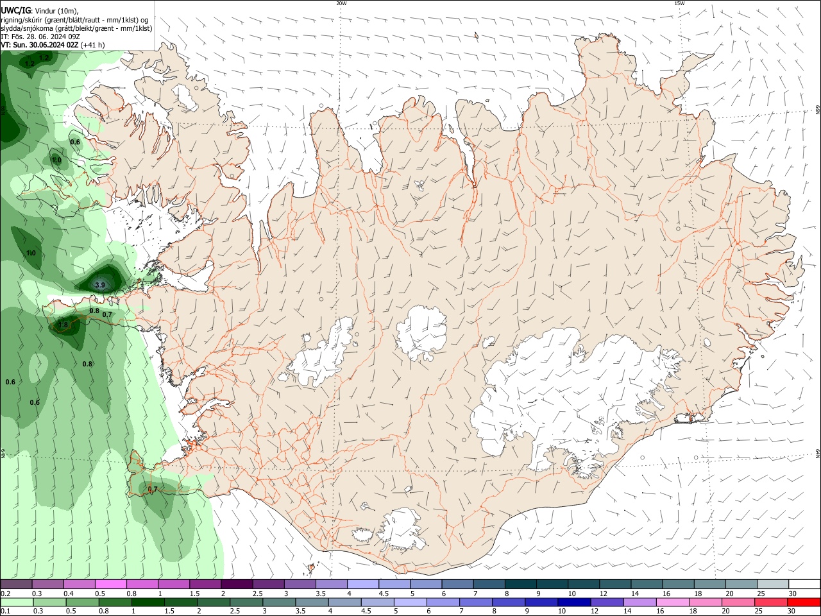
Task: Click the 0.1 label on green rain scale
Action: point(6,612)
